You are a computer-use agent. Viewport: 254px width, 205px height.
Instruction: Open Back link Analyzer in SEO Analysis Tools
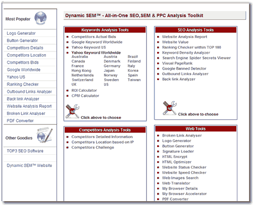coord(179,79)
